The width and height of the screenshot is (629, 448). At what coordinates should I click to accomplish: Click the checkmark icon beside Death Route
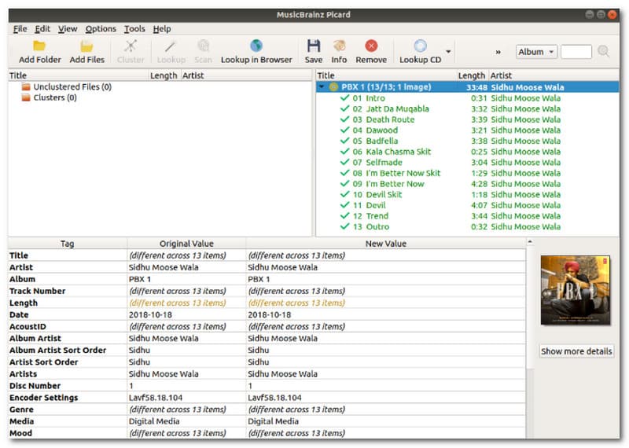tap(344, 119)
